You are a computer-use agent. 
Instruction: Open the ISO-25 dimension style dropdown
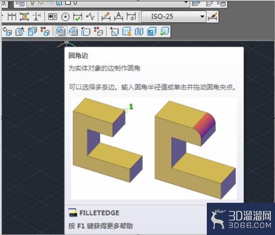(174, 17)
